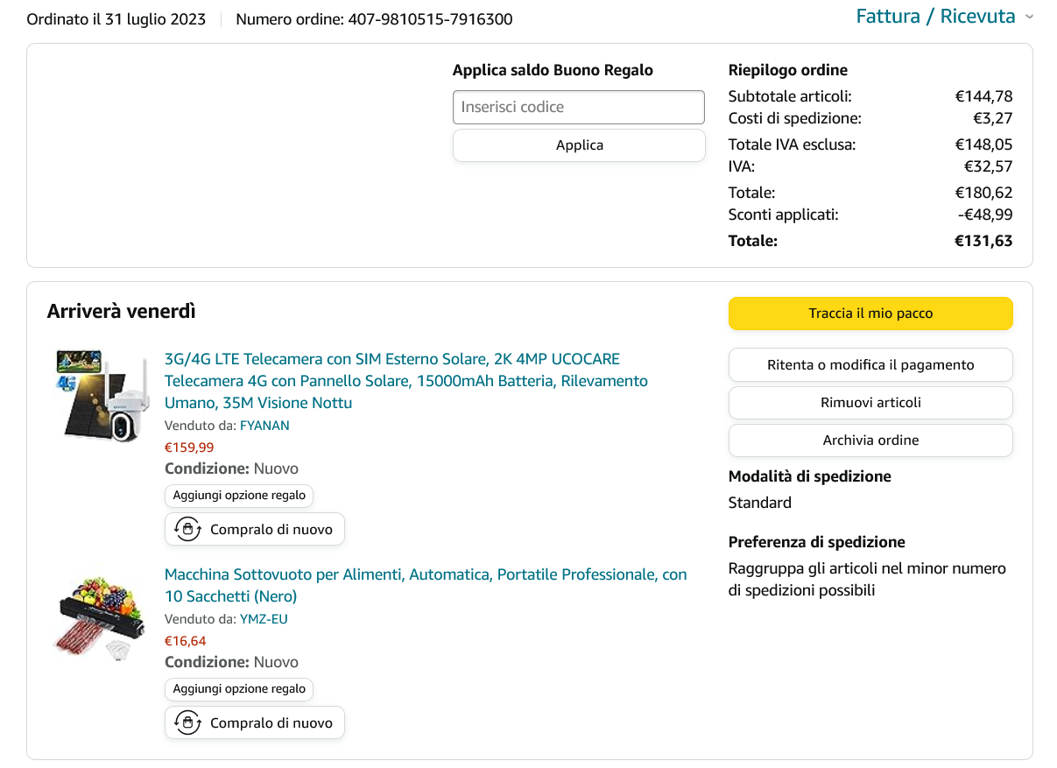Click Compralo di nuovo for the telecamera
Screen dimensions: 1057x768
pyautogui.click(x=271, y=529)
